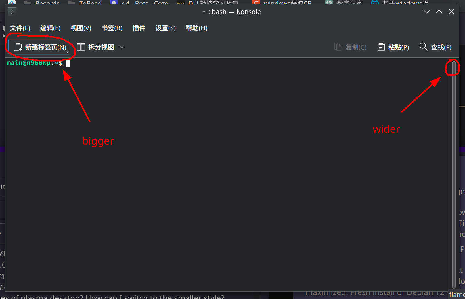Maximize the Konsole window

tap(439, 12)
